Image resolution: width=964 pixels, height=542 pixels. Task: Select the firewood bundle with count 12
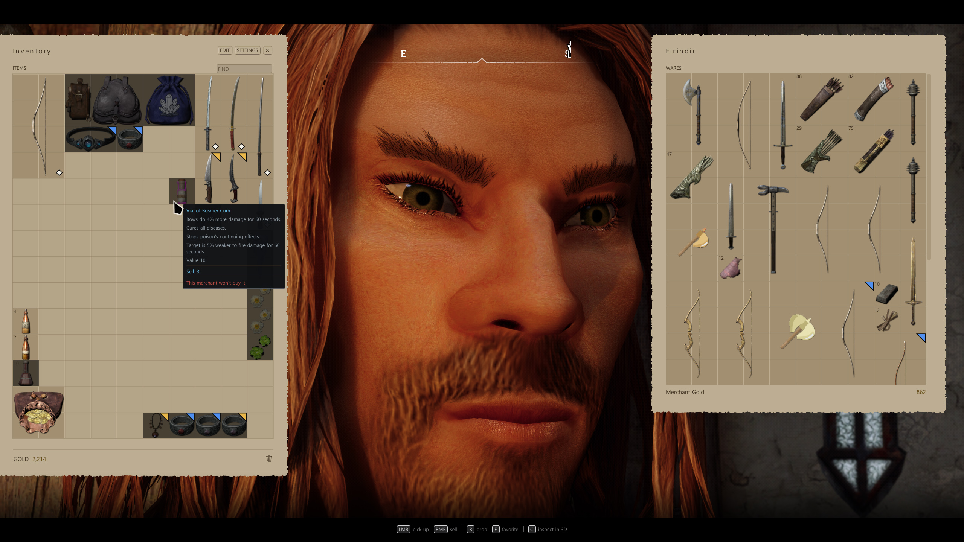pos(887,320)
